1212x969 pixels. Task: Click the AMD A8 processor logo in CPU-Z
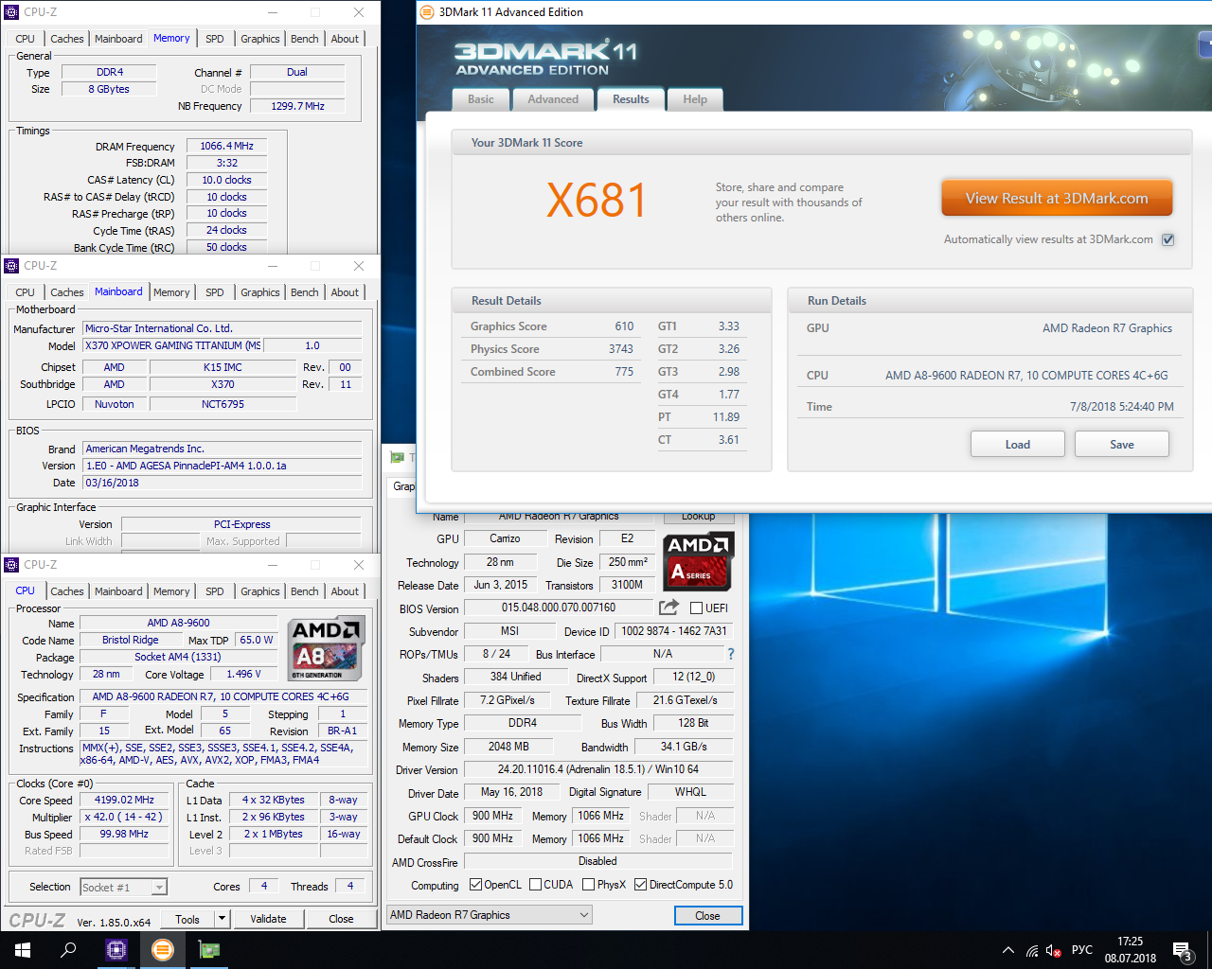[325, 649]
